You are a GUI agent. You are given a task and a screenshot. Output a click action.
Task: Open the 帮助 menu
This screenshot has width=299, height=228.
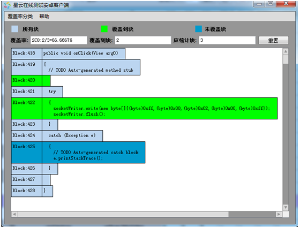click(44, 17)
